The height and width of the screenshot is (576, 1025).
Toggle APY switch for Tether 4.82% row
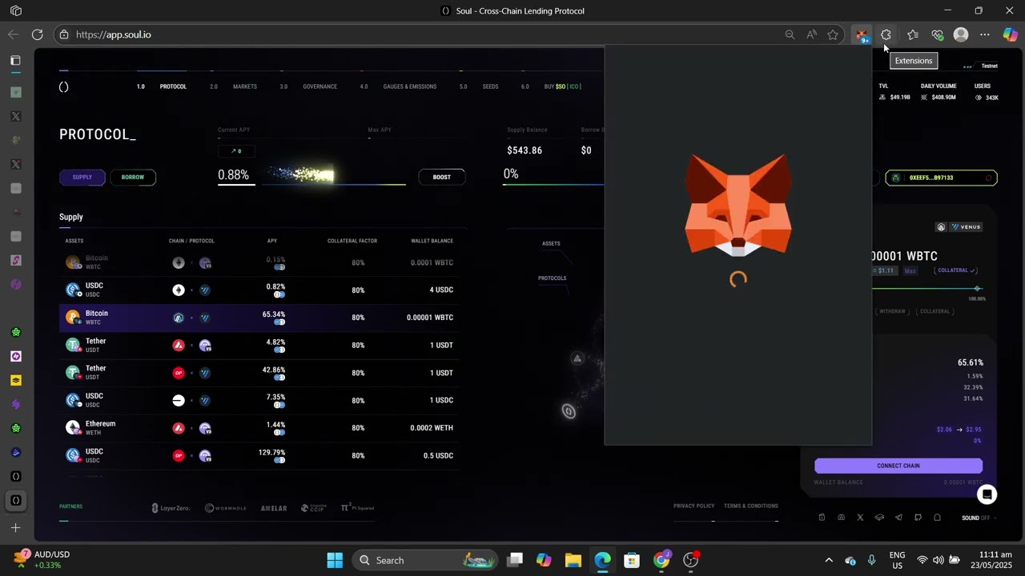(279, 350)
